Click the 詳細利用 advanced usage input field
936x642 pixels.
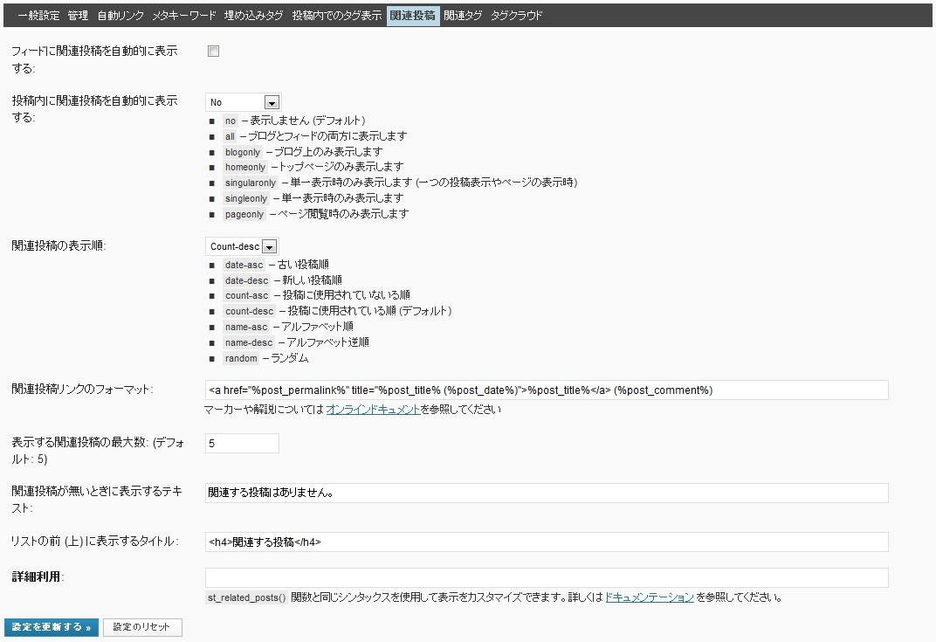[547, 576]
